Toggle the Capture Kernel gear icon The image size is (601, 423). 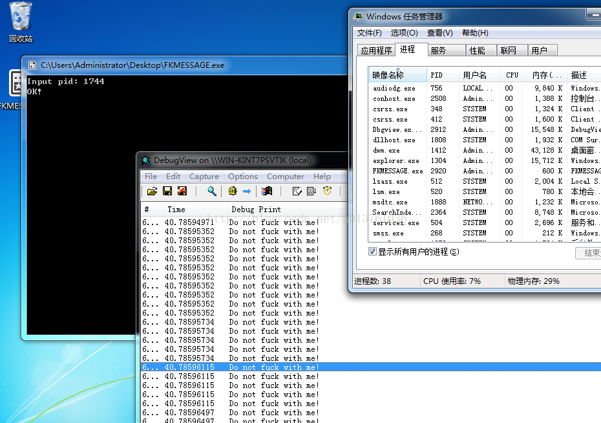[232, 191]
